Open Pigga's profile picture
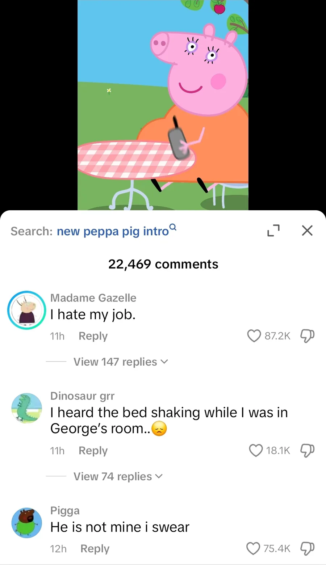 [x=27, y=523]
